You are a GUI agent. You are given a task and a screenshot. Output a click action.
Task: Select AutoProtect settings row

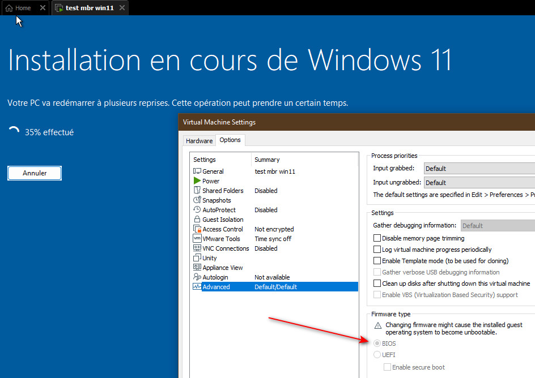(275, 210)
